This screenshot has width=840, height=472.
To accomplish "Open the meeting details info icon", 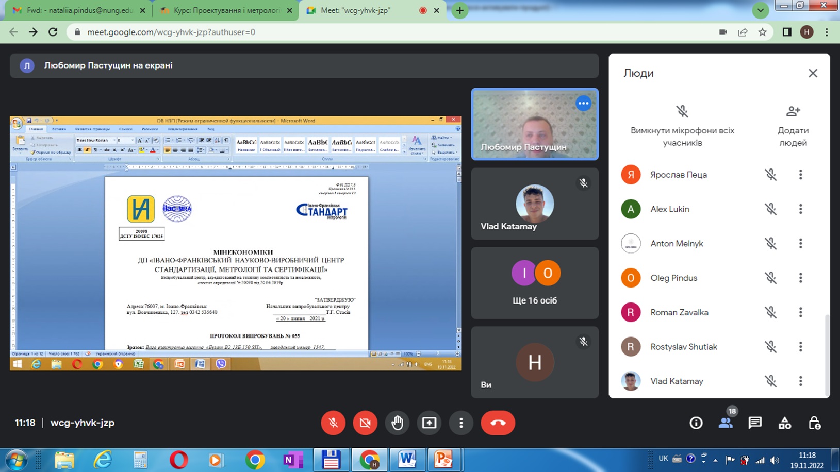I will pyautogui.click(x=696, y=423).
